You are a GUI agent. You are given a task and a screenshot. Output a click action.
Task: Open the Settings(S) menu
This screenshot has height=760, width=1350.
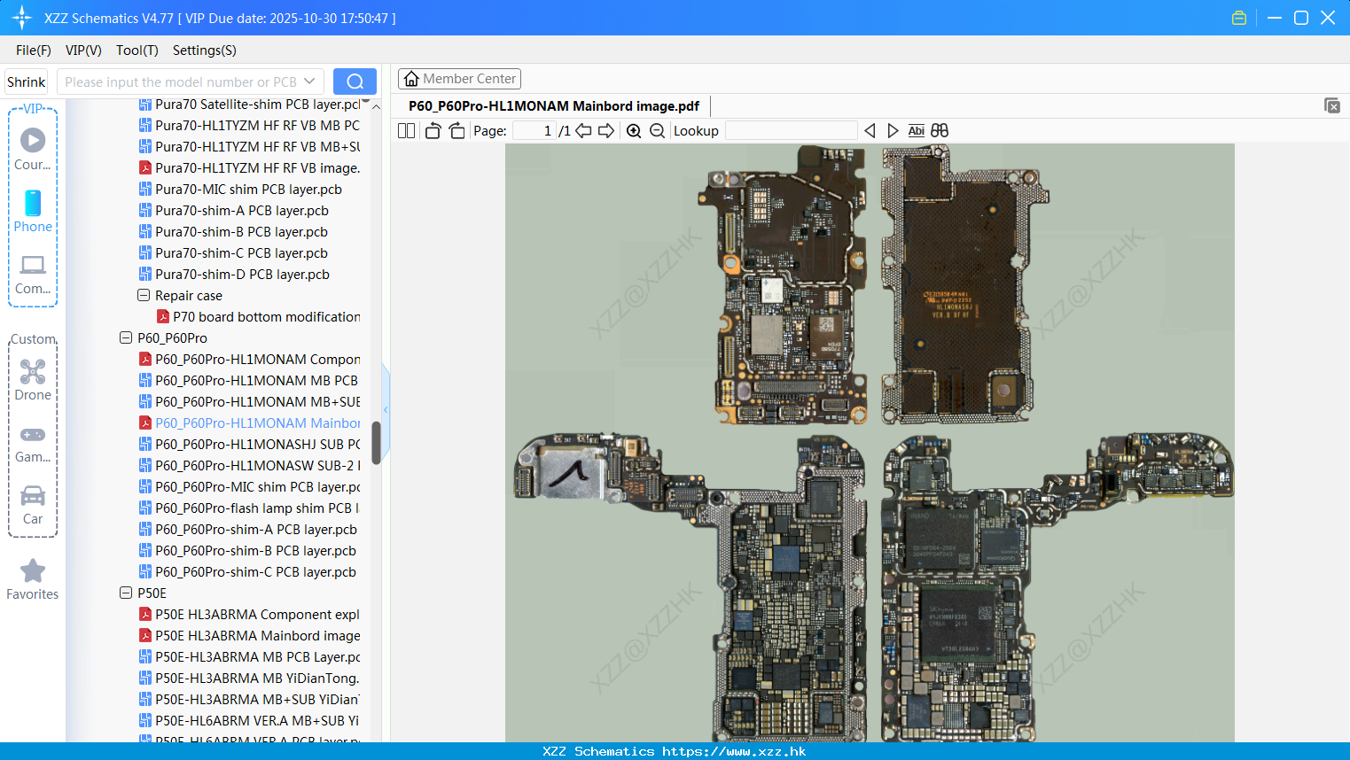(205, 50)
